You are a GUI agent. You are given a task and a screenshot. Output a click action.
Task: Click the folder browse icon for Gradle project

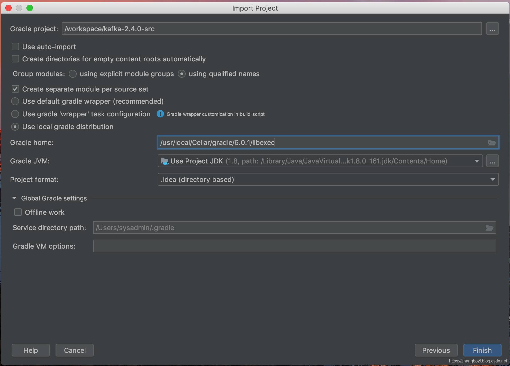click(x=493, y=29)
